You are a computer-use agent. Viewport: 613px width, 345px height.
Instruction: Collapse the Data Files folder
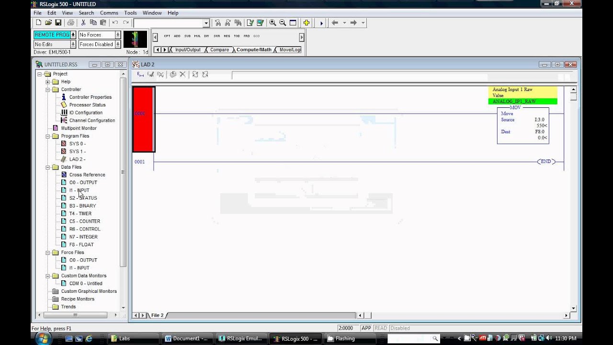click(48, 167)
